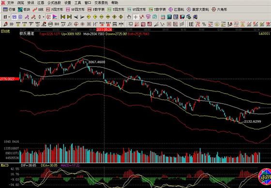The width and height of the screenshot is (271, 188).
Task: Click the 2011-05-24 date marker
Action: click(104, 30)
